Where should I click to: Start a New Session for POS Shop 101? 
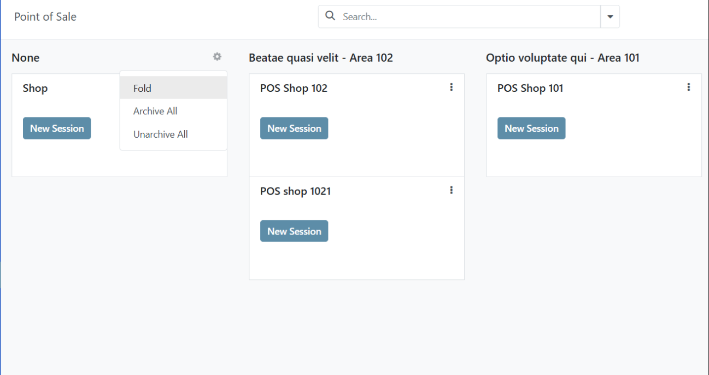[x=531, y=128]
